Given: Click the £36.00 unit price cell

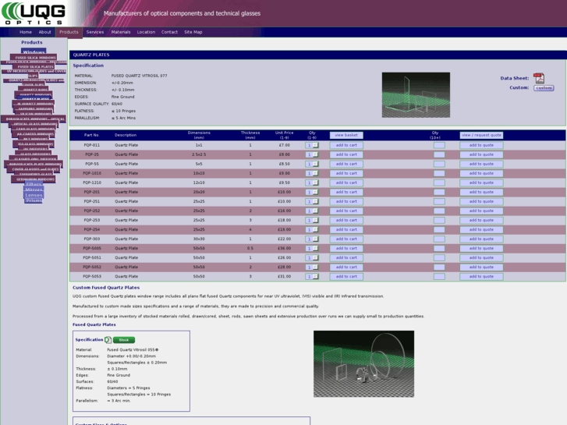Looking at the screenshot, I should pyautogui.click(x=284, y=249).
